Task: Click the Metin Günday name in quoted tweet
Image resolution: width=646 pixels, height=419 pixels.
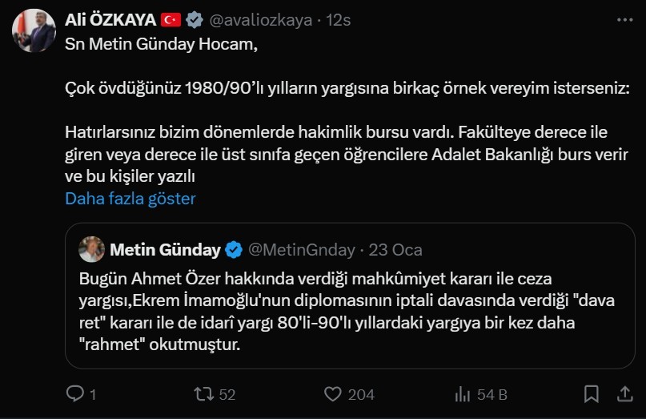Action: (165, 249)
